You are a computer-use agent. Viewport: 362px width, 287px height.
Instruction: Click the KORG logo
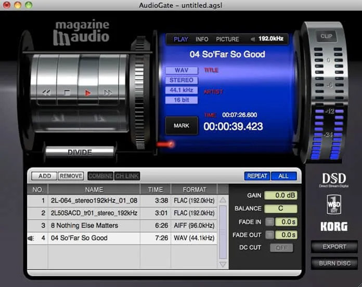(334, 226)
